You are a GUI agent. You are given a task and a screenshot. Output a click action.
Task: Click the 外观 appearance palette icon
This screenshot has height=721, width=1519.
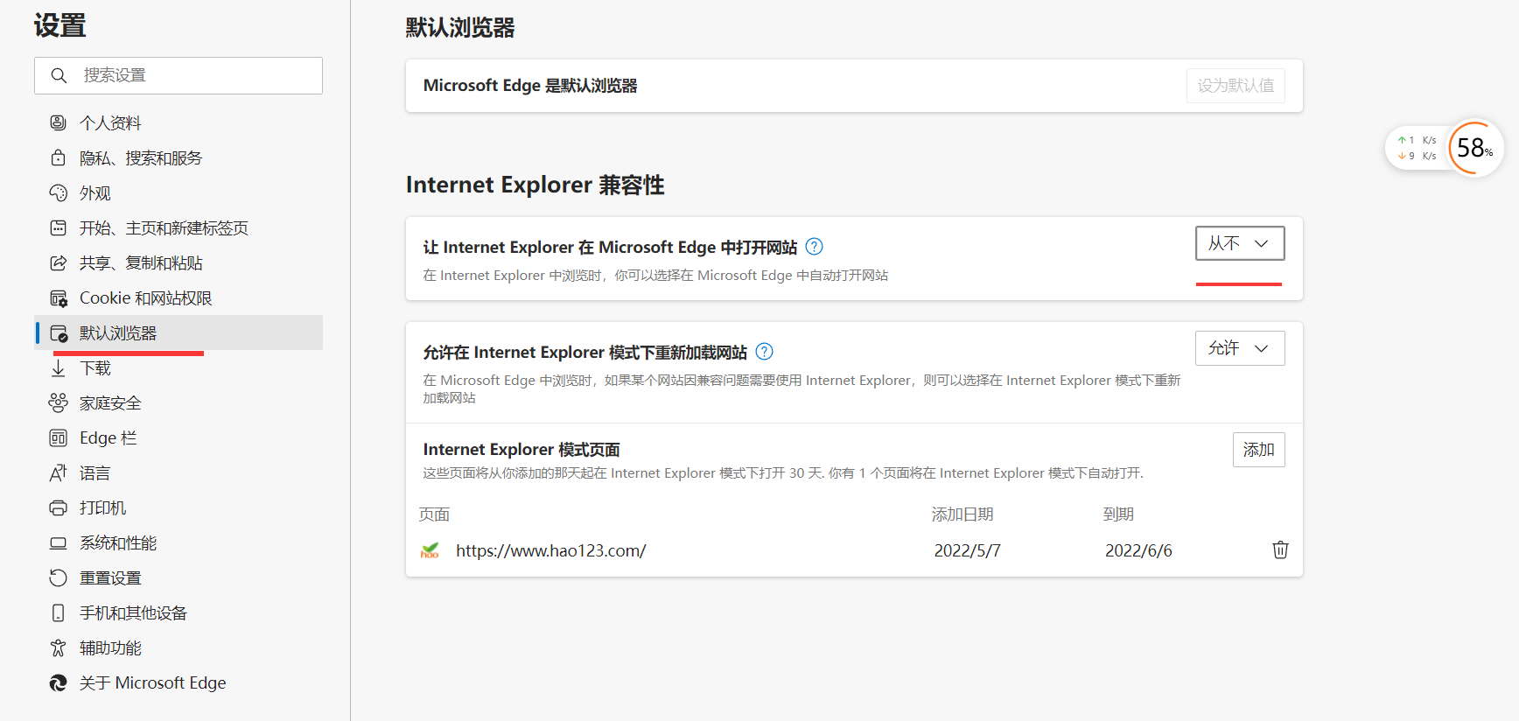[58, 192]
